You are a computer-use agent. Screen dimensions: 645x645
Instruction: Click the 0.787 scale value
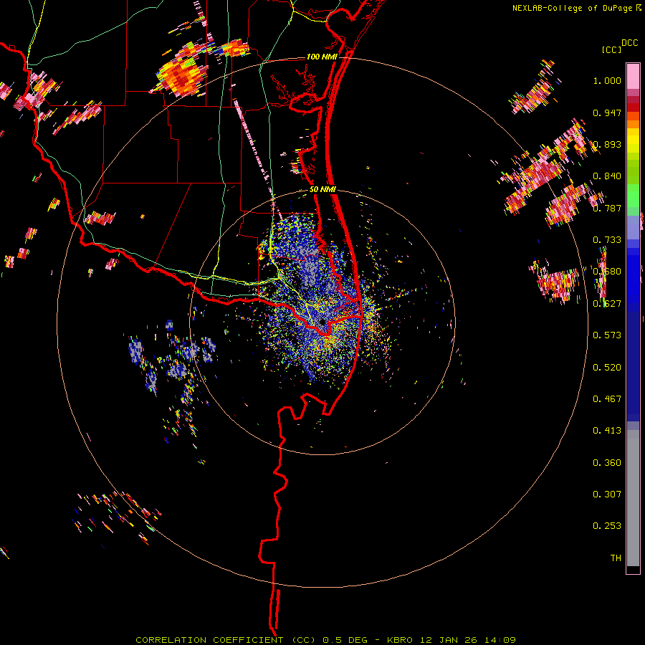(607, 208)
